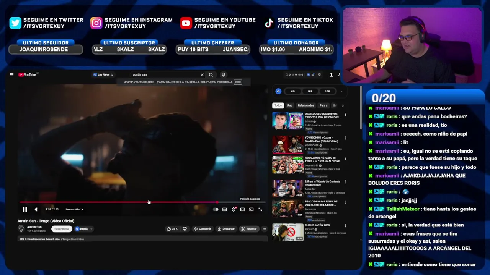Open options for 'DESBLOQUEO LOS NUEVOS CERDITOS'
This screenshot has width=490, height=275.
tap(345, 114)
